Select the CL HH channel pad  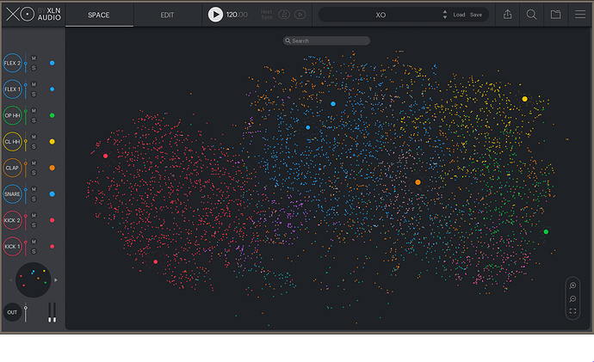point(12,142)
